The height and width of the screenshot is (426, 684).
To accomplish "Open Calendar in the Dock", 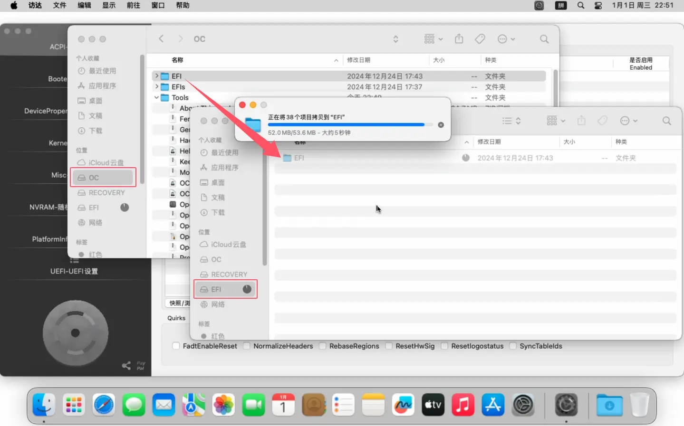I will 283,405.
